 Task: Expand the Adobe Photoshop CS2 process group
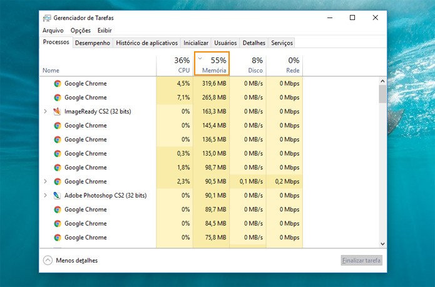tap(45, 195)
